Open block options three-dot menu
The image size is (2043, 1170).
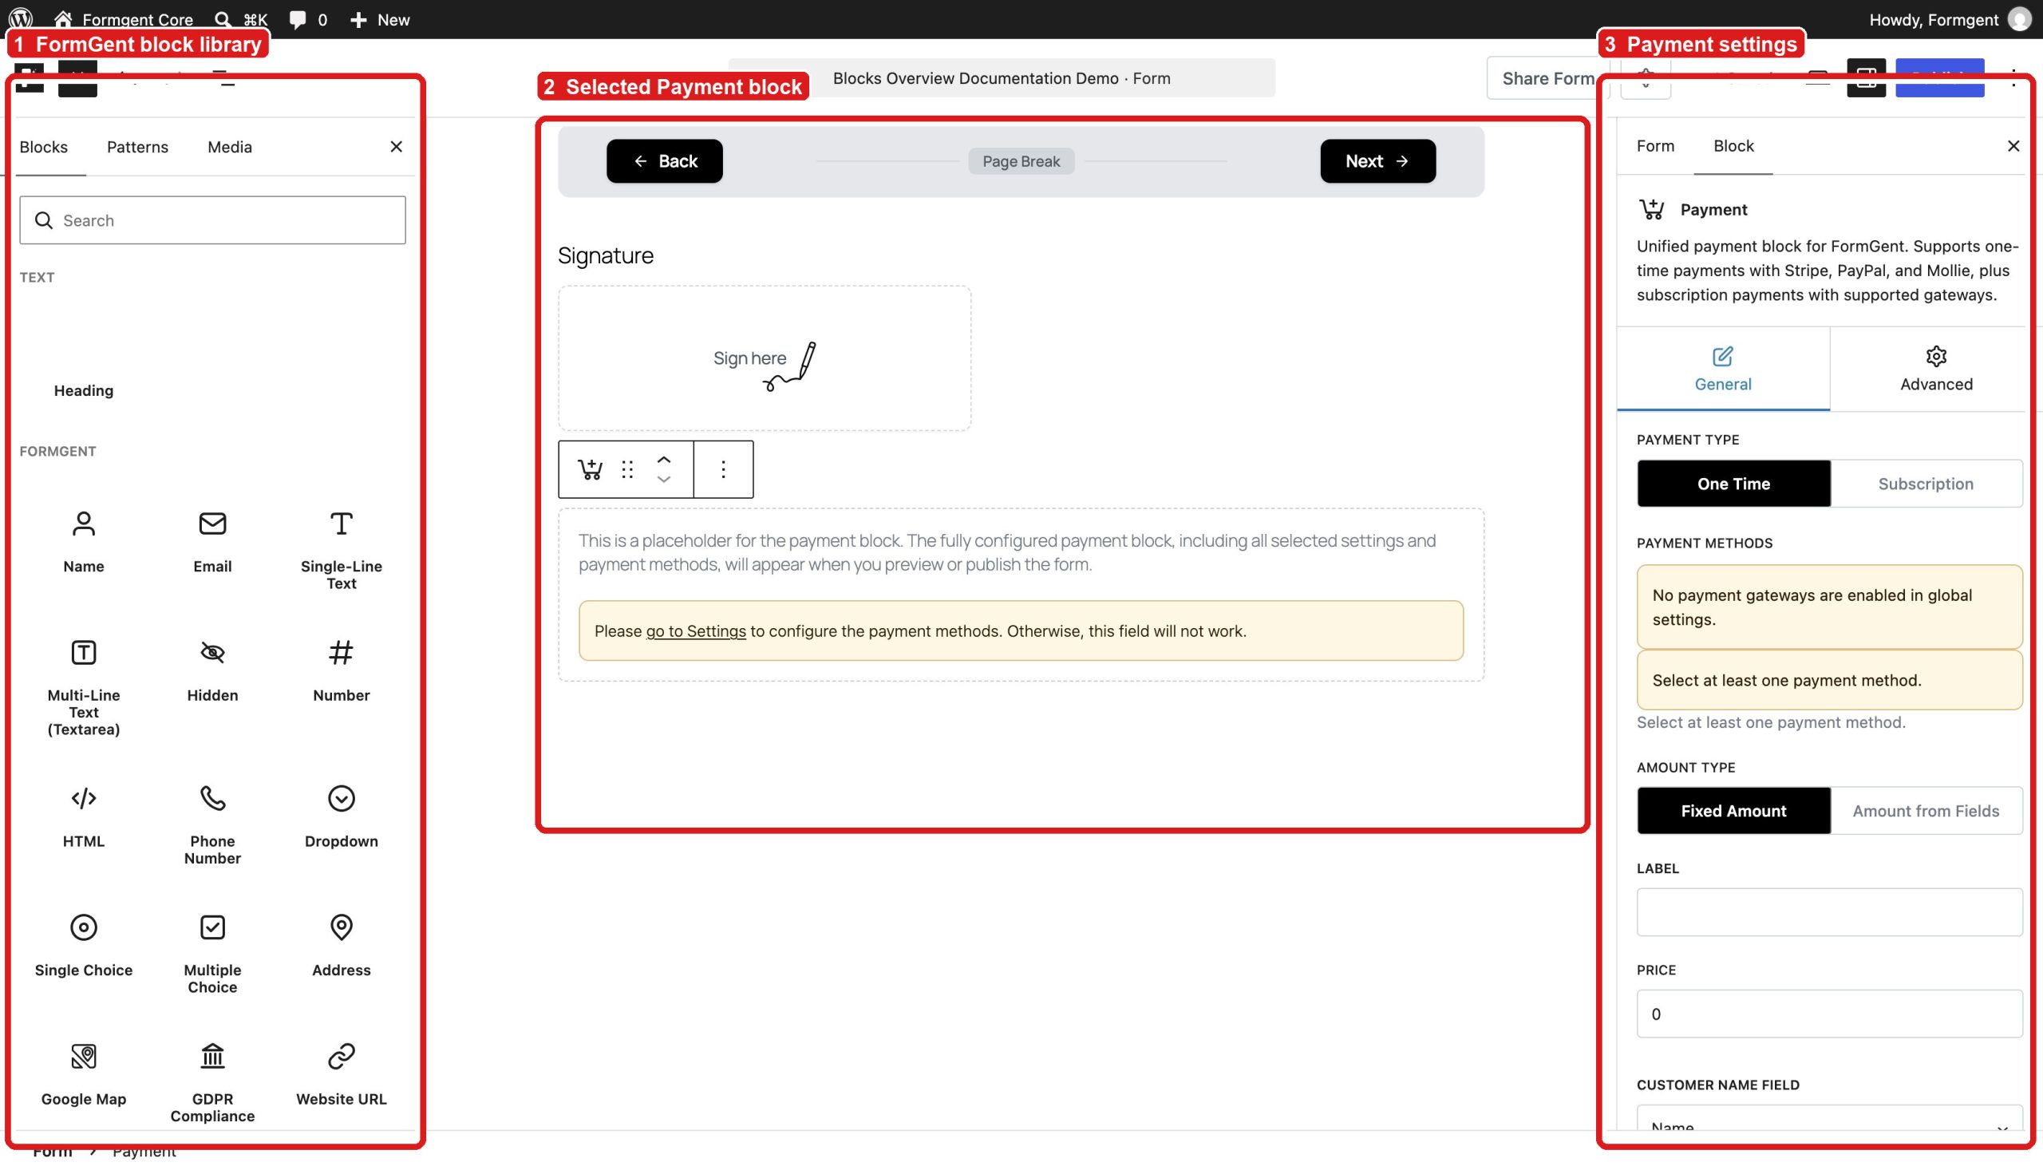pyautogui.click(x=723, y=469)
